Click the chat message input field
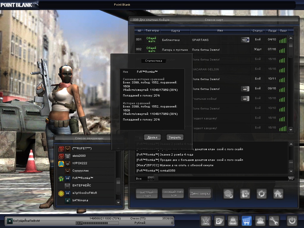Image resolution: width=304 pixels, height=228 pixels. coord(223,178)
